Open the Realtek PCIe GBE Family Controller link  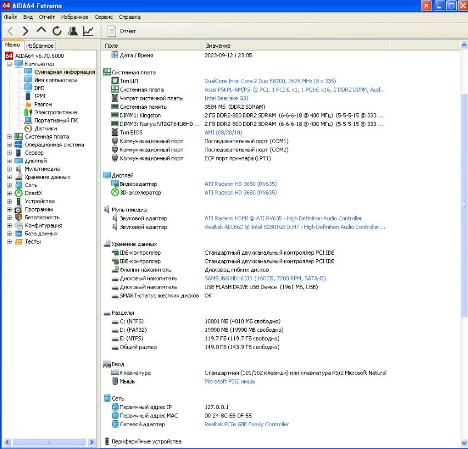[246, 424]
